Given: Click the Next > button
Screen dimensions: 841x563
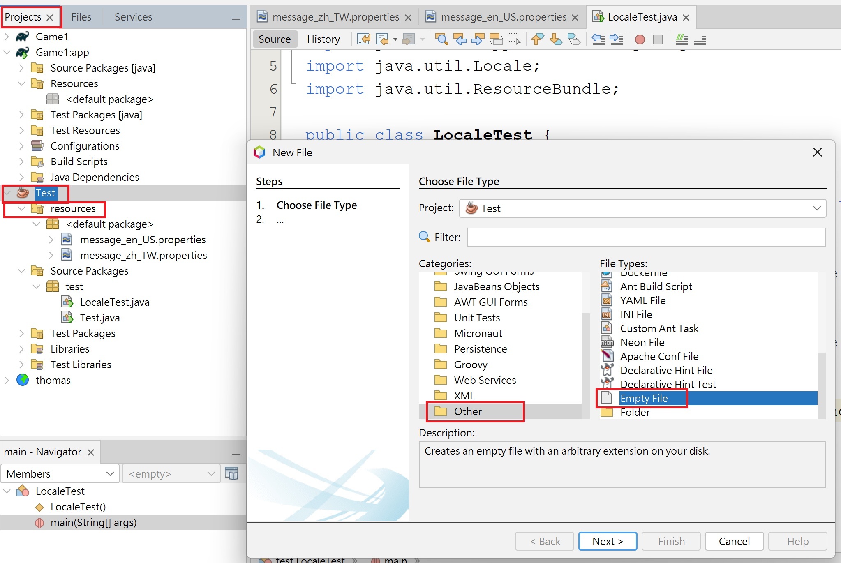Looking at the screenshot, I should (x=607, y=541).
